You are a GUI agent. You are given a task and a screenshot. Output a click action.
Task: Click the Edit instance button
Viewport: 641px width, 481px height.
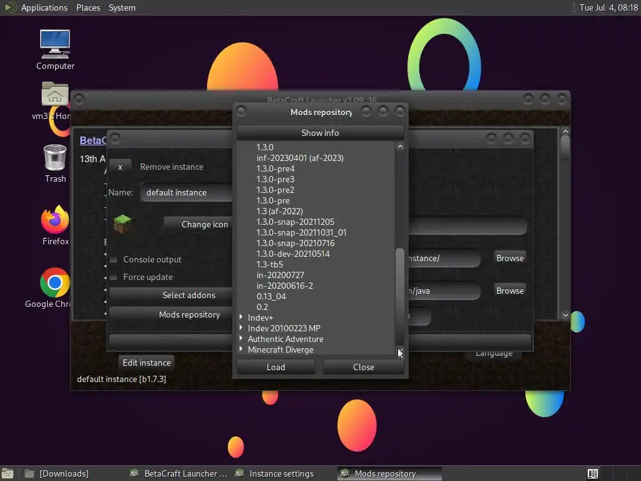coord(146,363)
